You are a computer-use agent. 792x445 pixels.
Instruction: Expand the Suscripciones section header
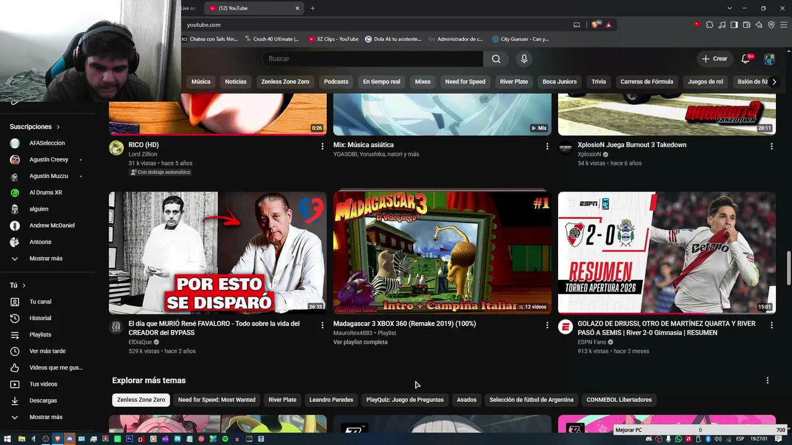click(x=35, y=127)
